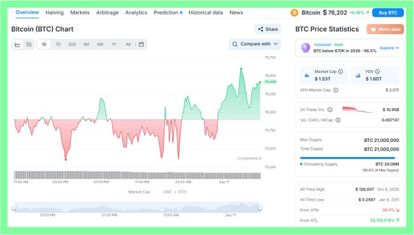This screenshot has height=235, width=414.
Task: Select the 6M time range
Action: pyautogui.click(x=100, y=44)
